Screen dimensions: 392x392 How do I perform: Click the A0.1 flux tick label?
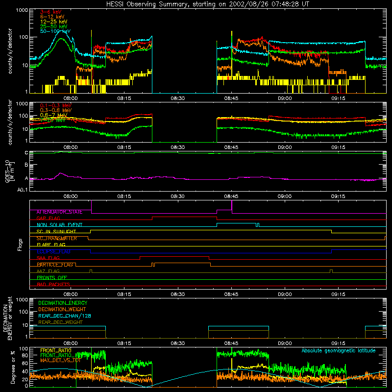click(x=23, y=190)
